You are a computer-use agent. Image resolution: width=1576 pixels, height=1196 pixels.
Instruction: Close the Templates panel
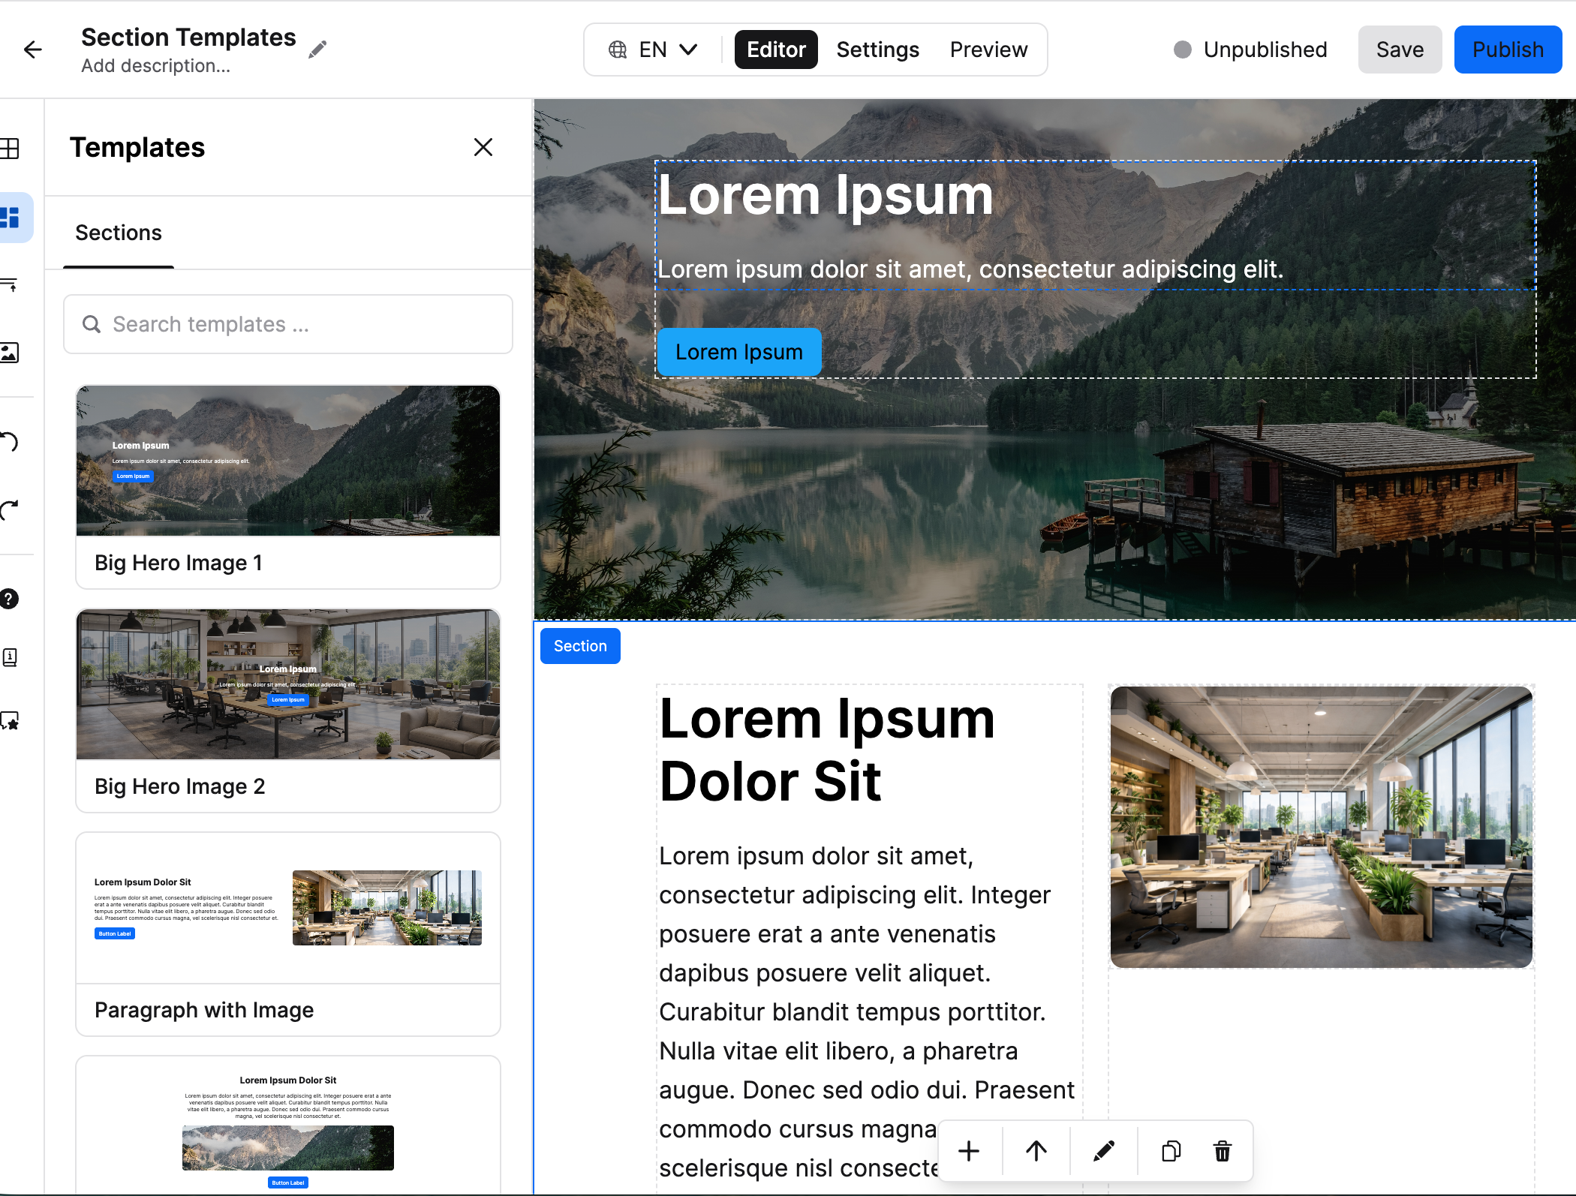click(x=483, y=147)
